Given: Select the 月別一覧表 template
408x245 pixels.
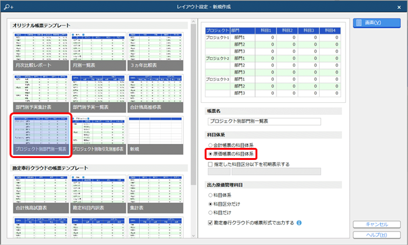Looking at the screenshot, I should [x=98, y=51].
